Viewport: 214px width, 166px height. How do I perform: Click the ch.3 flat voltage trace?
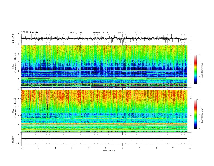pyautogui.click(x=104, y=139)
